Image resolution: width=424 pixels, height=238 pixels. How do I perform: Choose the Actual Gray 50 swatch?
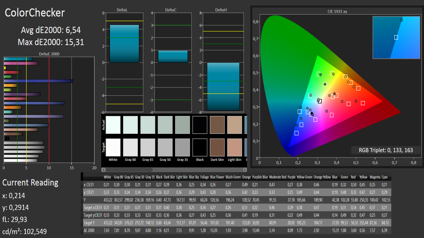165,125
